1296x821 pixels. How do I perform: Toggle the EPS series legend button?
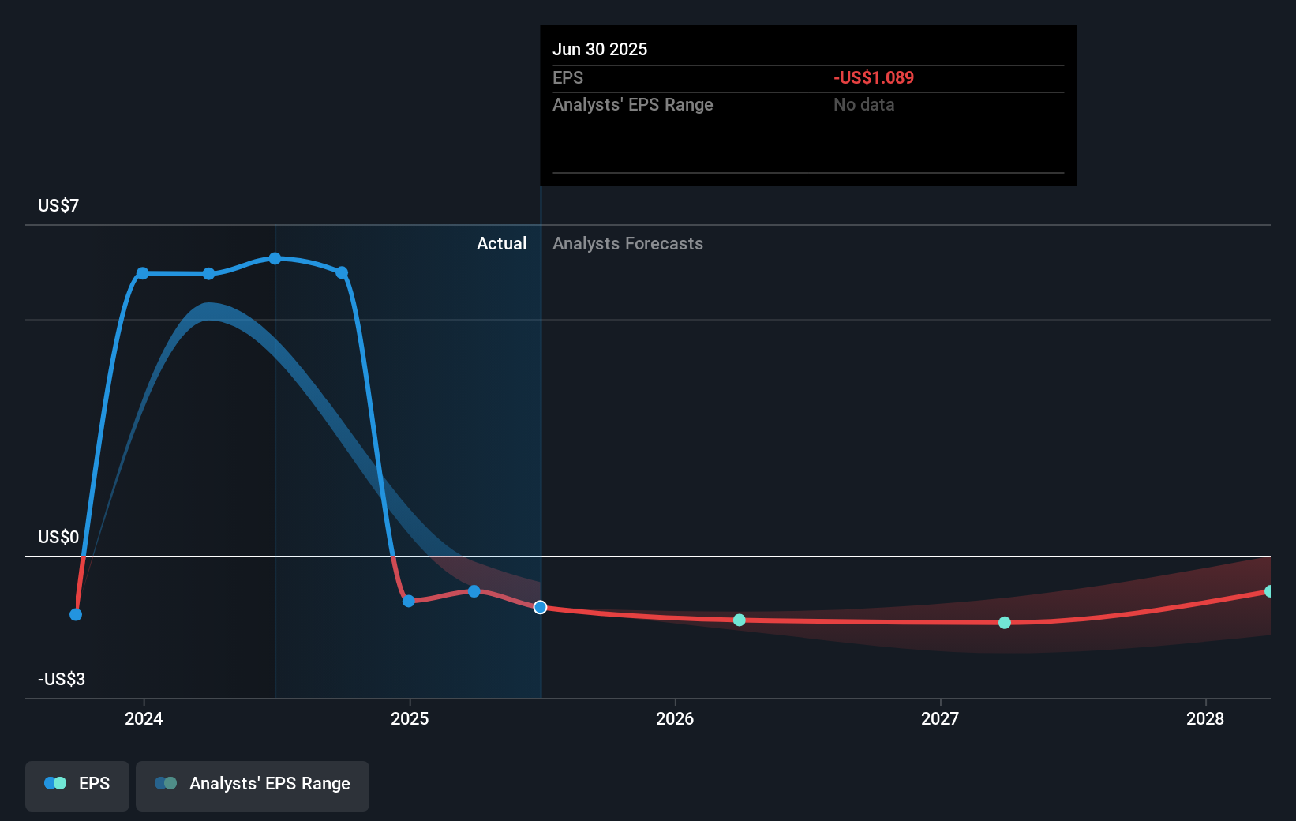pos(77,785)
